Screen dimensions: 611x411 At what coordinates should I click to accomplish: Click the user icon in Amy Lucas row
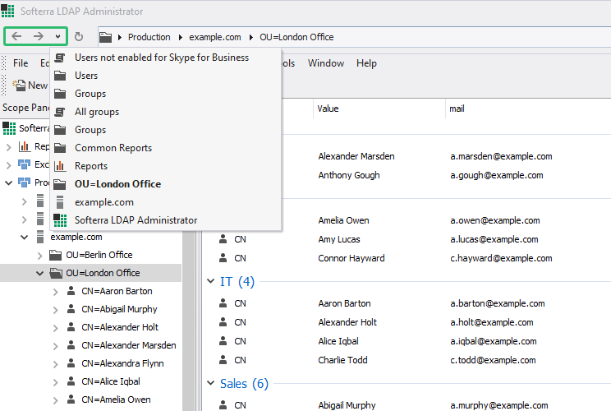click(x=223, y=239)
